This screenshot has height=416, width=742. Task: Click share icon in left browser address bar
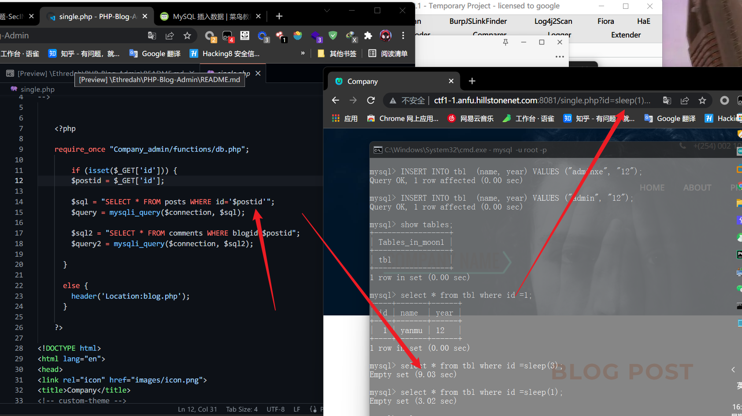click(170, 36)
